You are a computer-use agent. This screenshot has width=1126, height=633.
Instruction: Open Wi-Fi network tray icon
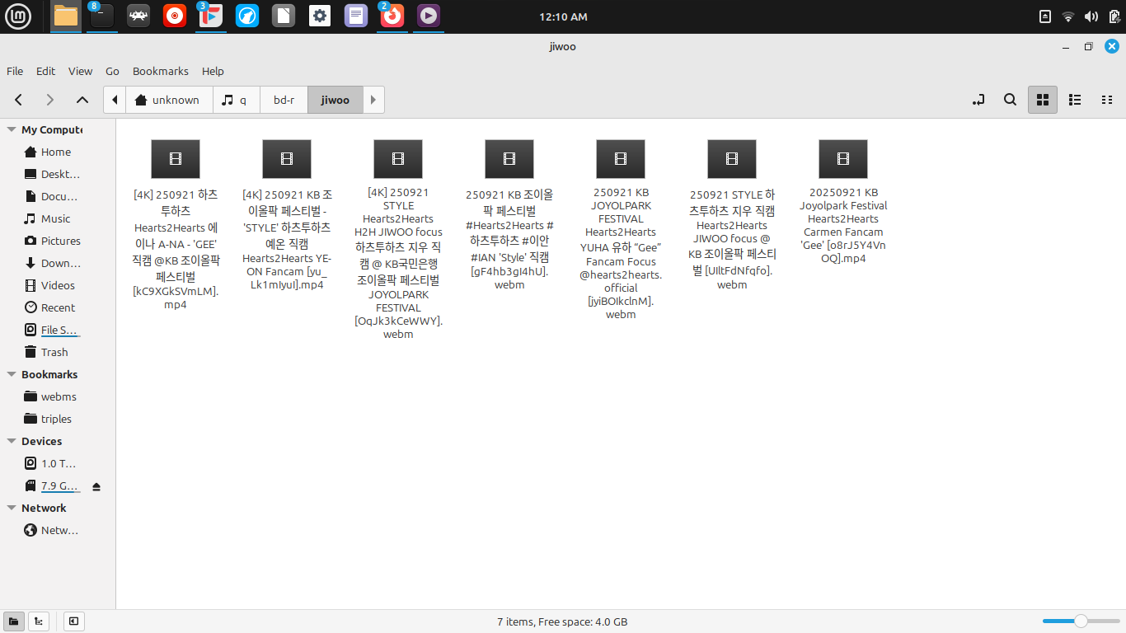point(1068,16)
